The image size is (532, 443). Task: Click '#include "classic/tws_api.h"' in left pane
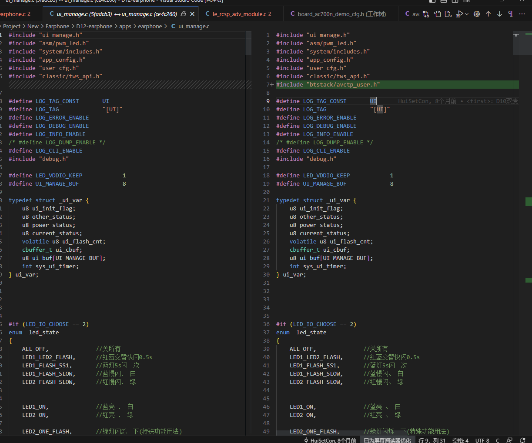pos(55,76)
